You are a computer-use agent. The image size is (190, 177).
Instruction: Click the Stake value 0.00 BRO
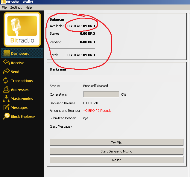point(87,33)
